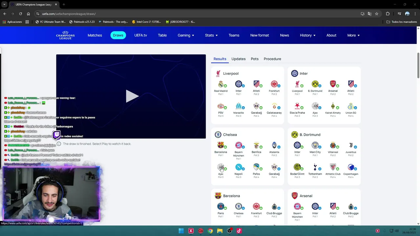
Task: Click the address bar URL
Action: click(x=69, y=14)
